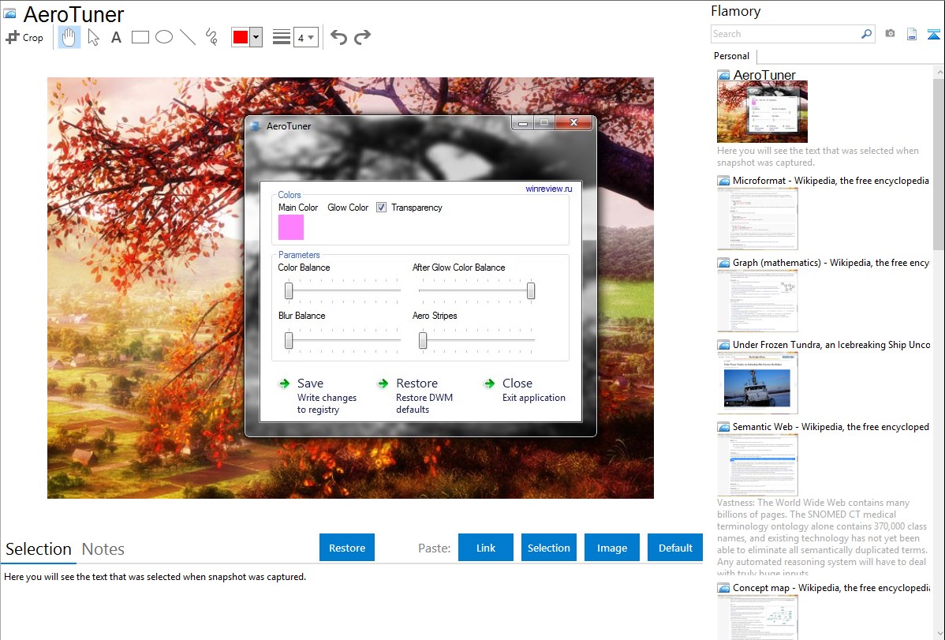Switch to the Notes tab
945x640 pixels.
103,549
